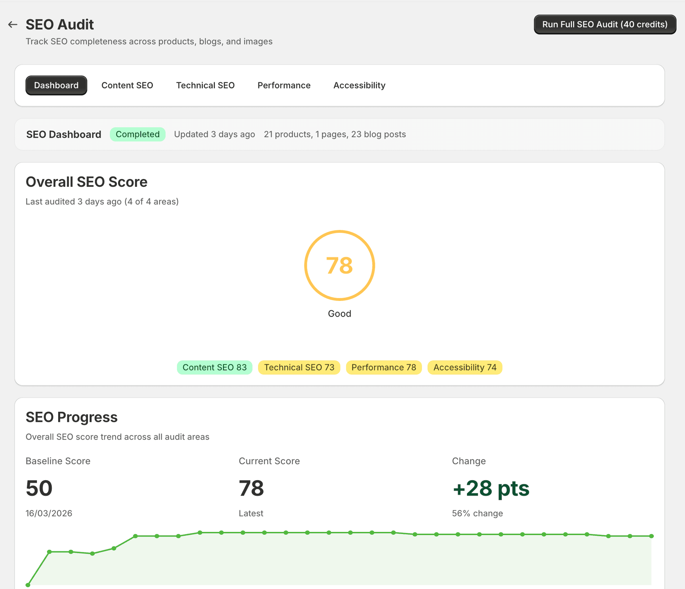Open the Performance tab

[x=284, y=85]
